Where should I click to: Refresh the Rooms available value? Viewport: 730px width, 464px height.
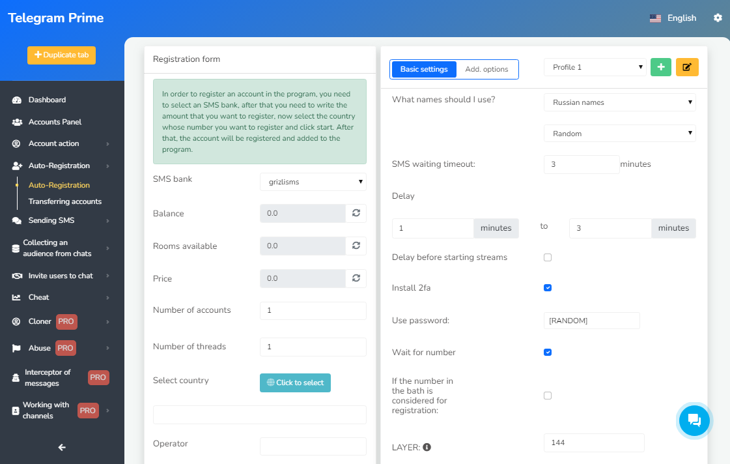(x=356, y=246)
